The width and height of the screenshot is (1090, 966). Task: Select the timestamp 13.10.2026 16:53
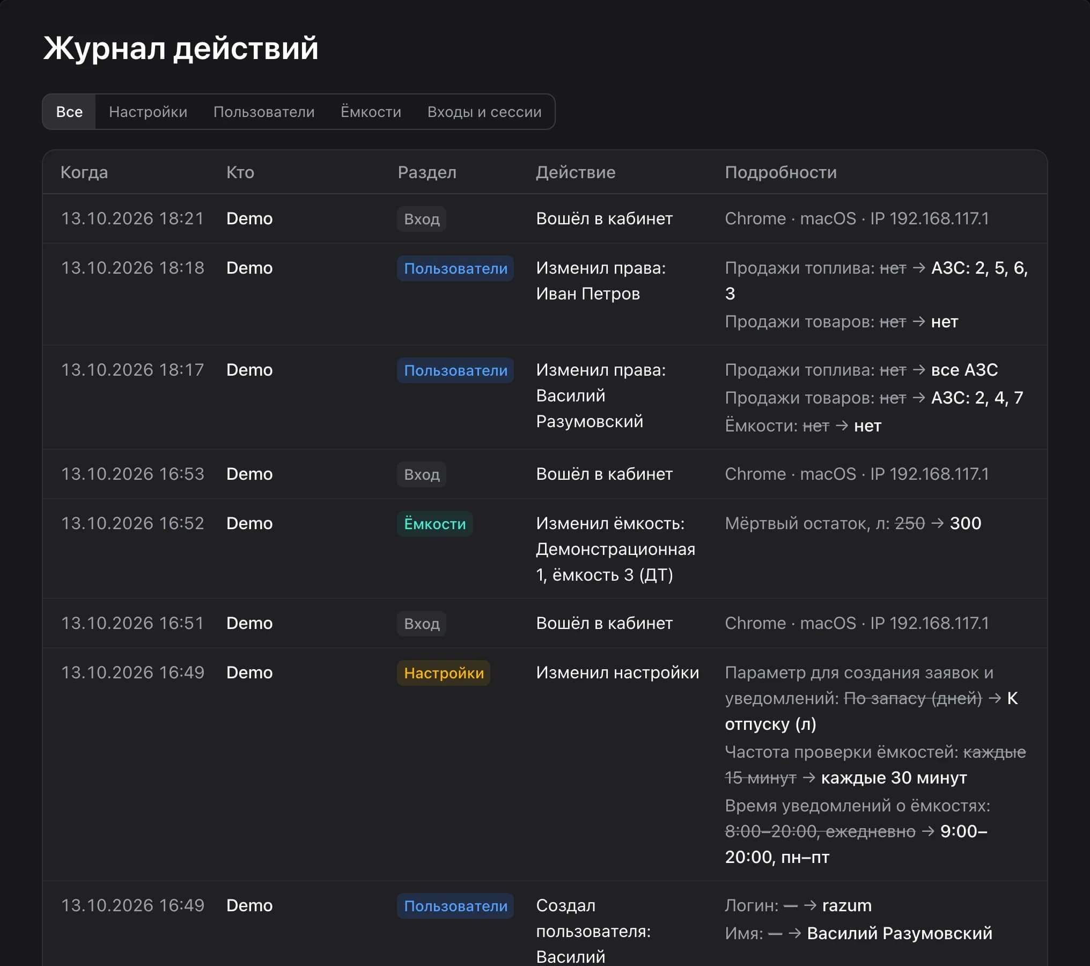click(x=132, y=474)
